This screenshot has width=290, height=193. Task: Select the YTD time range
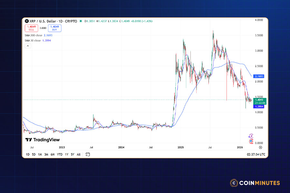point(60,154)
